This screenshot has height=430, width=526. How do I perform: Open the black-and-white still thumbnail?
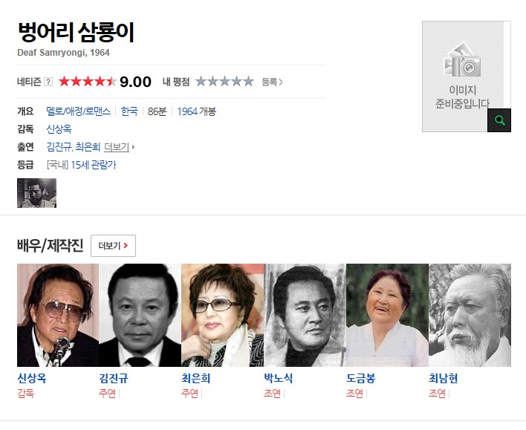click(x=37, y=193)
